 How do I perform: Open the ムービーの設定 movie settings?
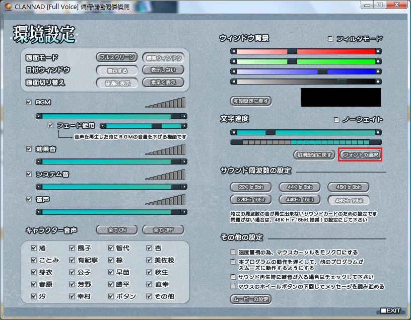pos(251,299)
